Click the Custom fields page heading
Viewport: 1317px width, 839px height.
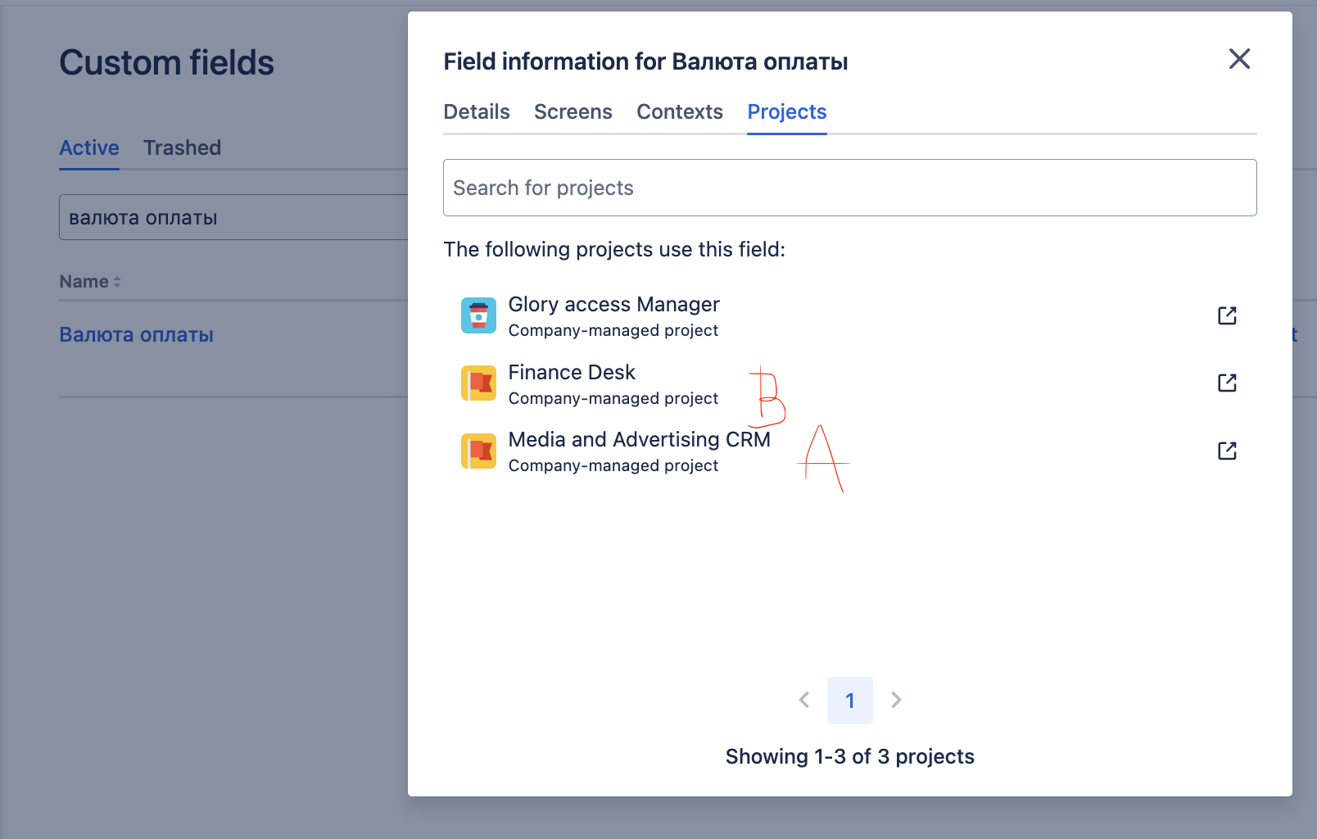tap(167, 62)
